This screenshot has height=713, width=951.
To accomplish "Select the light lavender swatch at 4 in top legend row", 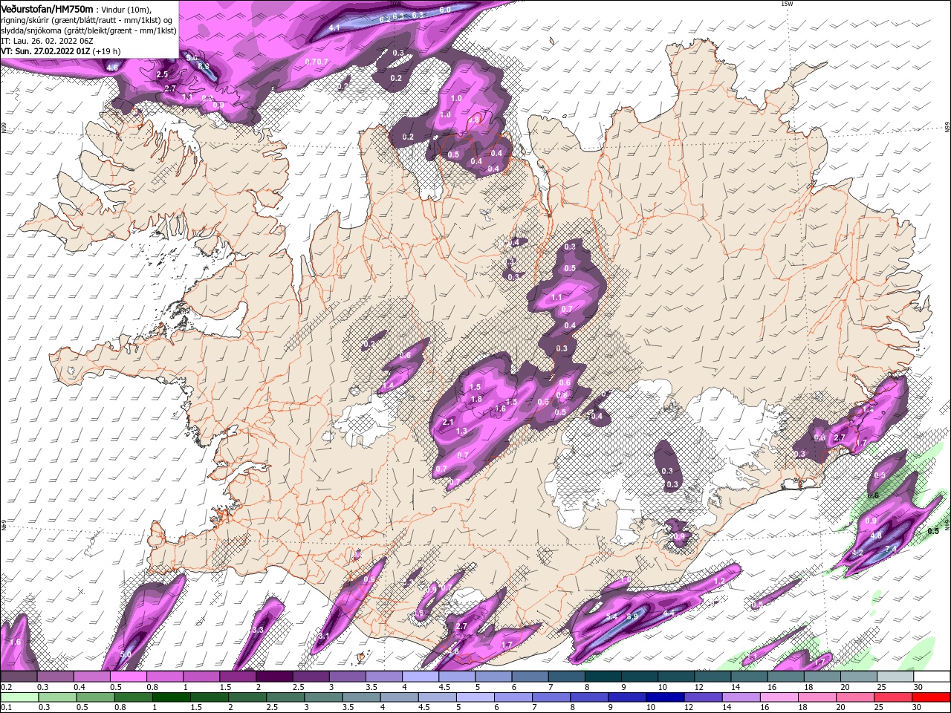I will (x=421, y=677).
